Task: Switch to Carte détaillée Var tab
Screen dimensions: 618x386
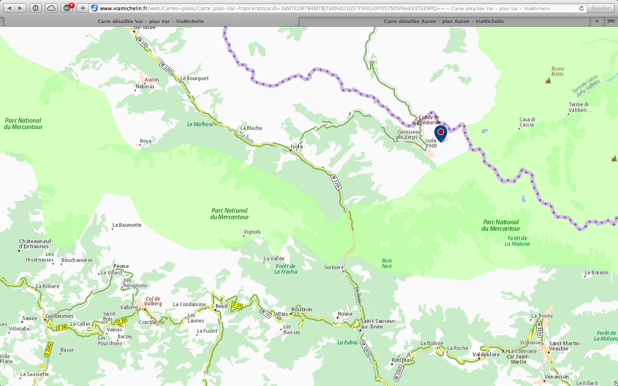Action: point(151,21)
